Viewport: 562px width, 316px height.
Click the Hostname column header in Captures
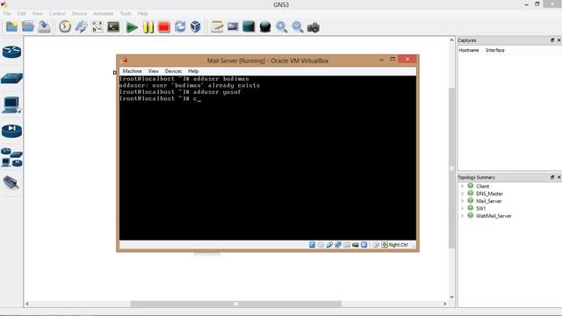point(468,50)
